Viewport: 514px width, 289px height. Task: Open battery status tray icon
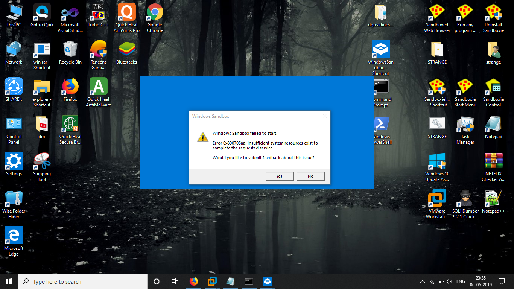[440, 281]
